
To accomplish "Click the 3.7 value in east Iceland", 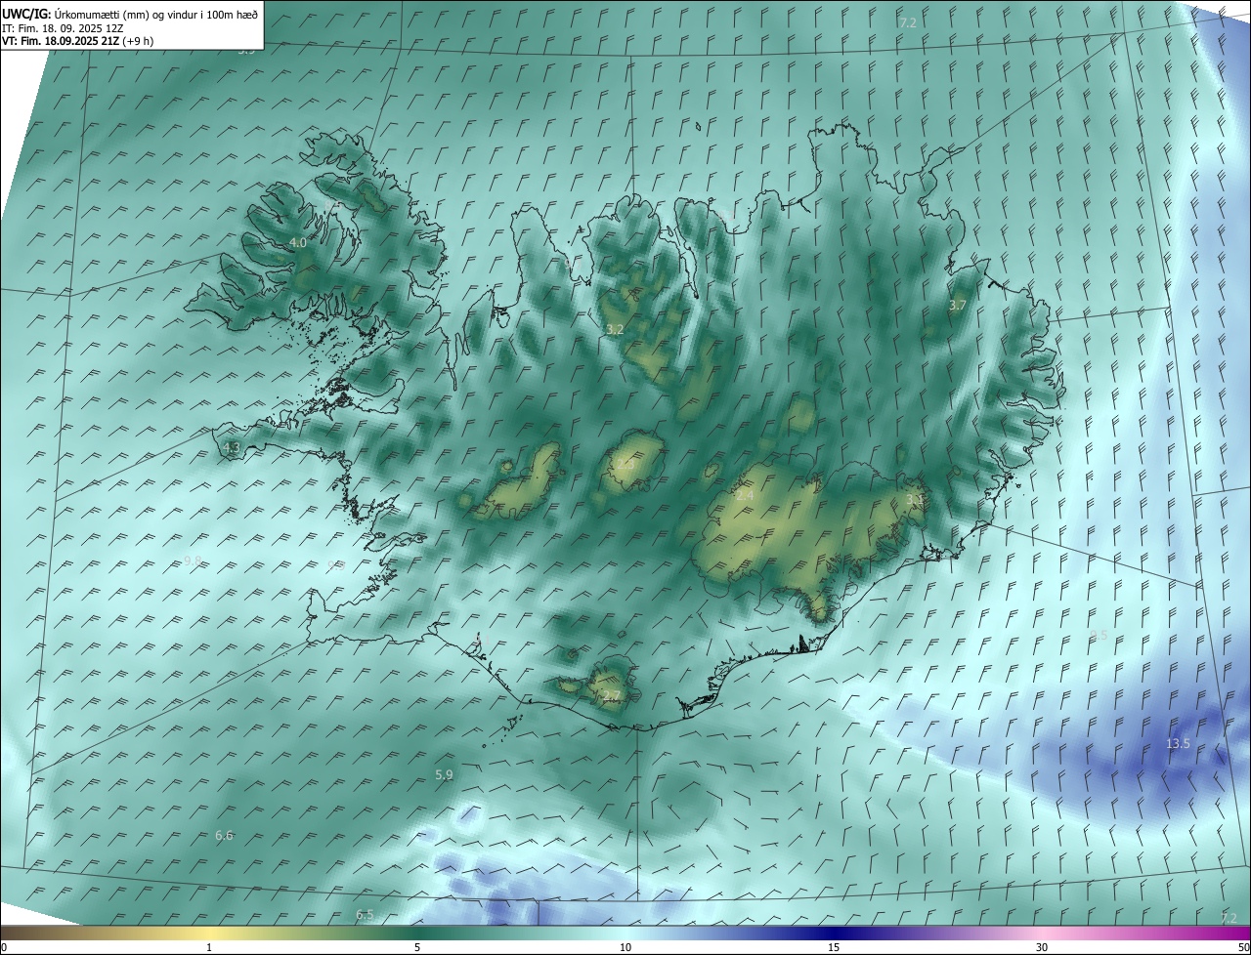I will tap(958, 306).
